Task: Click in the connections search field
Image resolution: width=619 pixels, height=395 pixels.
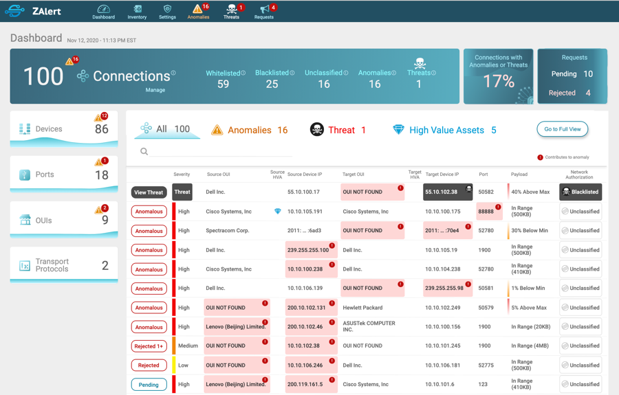Action: [x=221, y=151]
